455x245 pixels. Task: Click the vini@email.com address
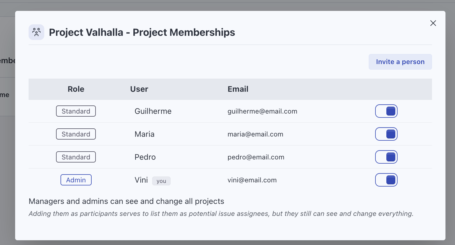tap(252, 180)
